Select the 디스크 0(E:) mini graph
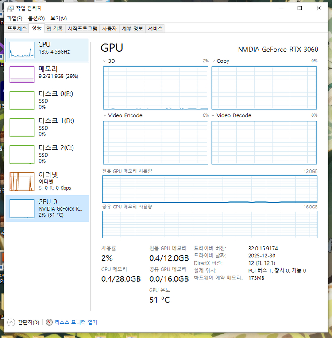The height and width of the screenshot is (338, 332). (22, 100)
